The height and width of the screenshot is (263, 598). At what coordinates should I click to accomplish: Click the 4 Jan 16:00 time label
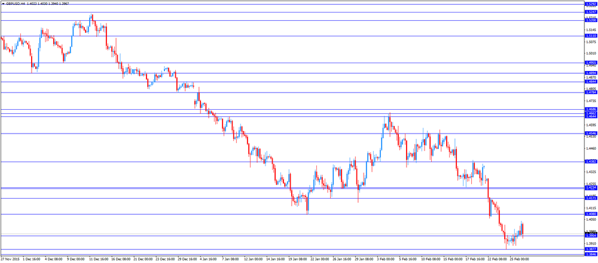click(x=209, y=259)
